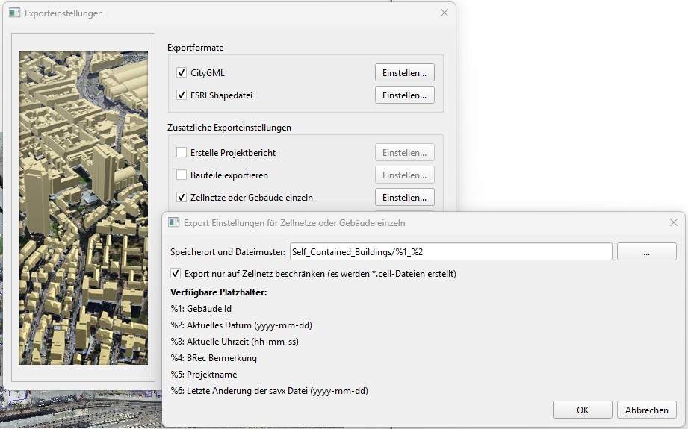Close the Exporteinstellungen window
The width and height of the screenshot is (688, 429).
pos(444,13)
